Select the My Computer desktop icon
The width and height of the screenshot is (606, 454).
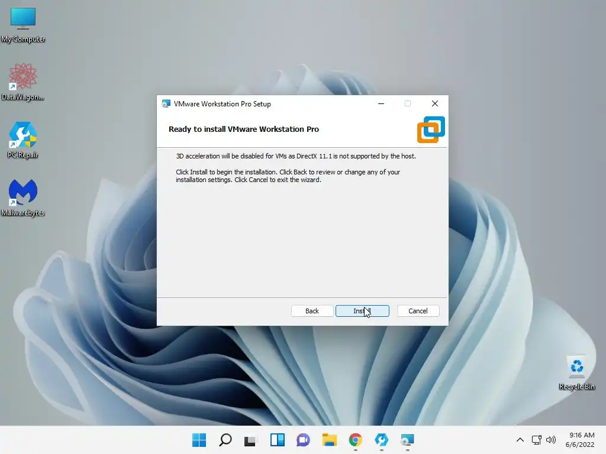[x=23, y=25]
